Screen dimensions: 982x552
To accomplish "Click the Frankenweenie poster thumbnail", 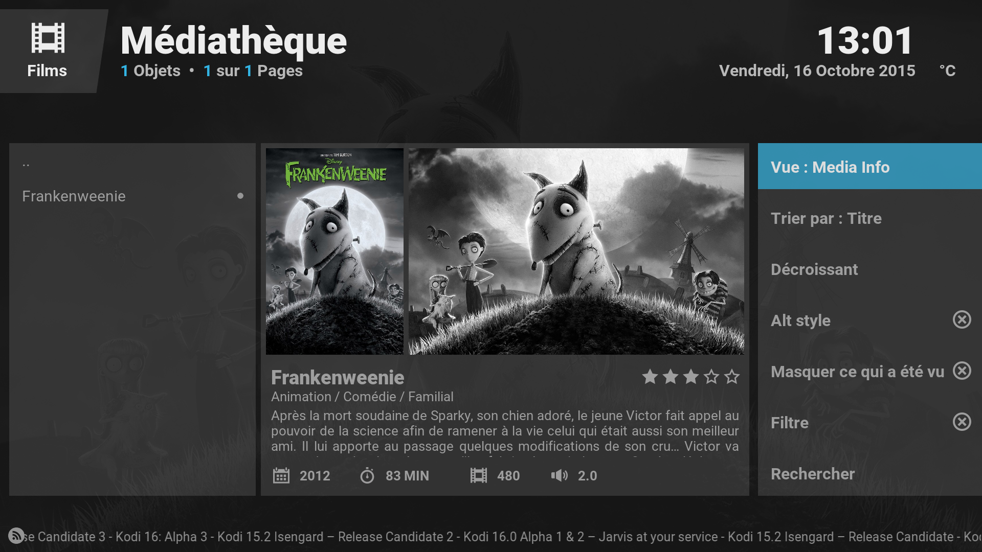I will pos(334,251).
